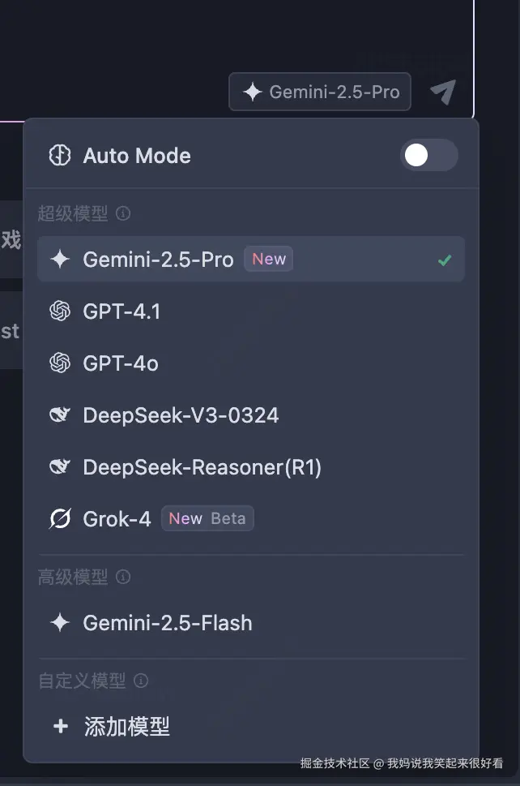
Task: Click the green checkmark on Gemini-2.5-Pro
Action: 444,260
